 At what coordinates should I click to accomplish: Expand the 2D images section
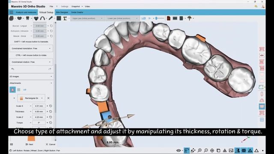point(31,77)
